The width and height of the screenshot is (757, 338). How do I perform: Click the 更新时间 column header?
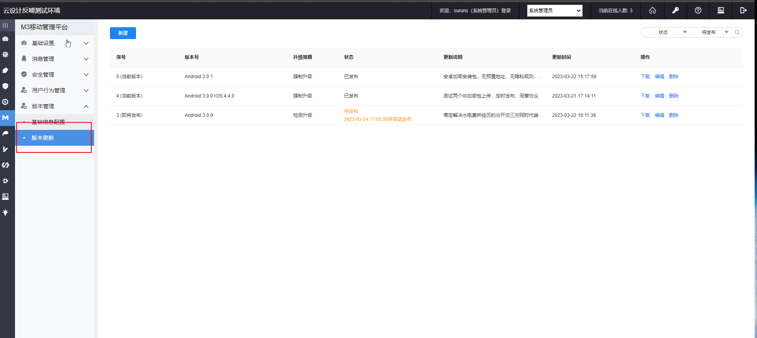(x=561, y=57)
